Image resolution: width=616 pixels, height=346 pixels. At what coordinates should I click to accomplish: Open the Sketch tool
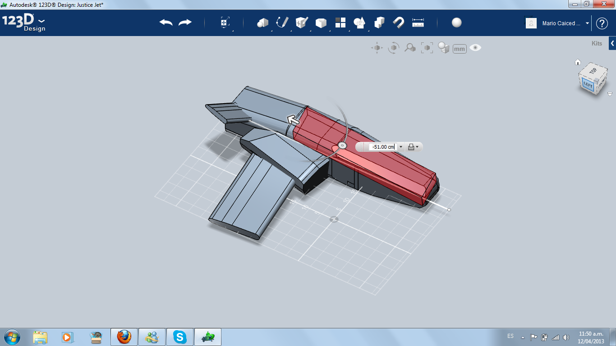click(282, 23)
